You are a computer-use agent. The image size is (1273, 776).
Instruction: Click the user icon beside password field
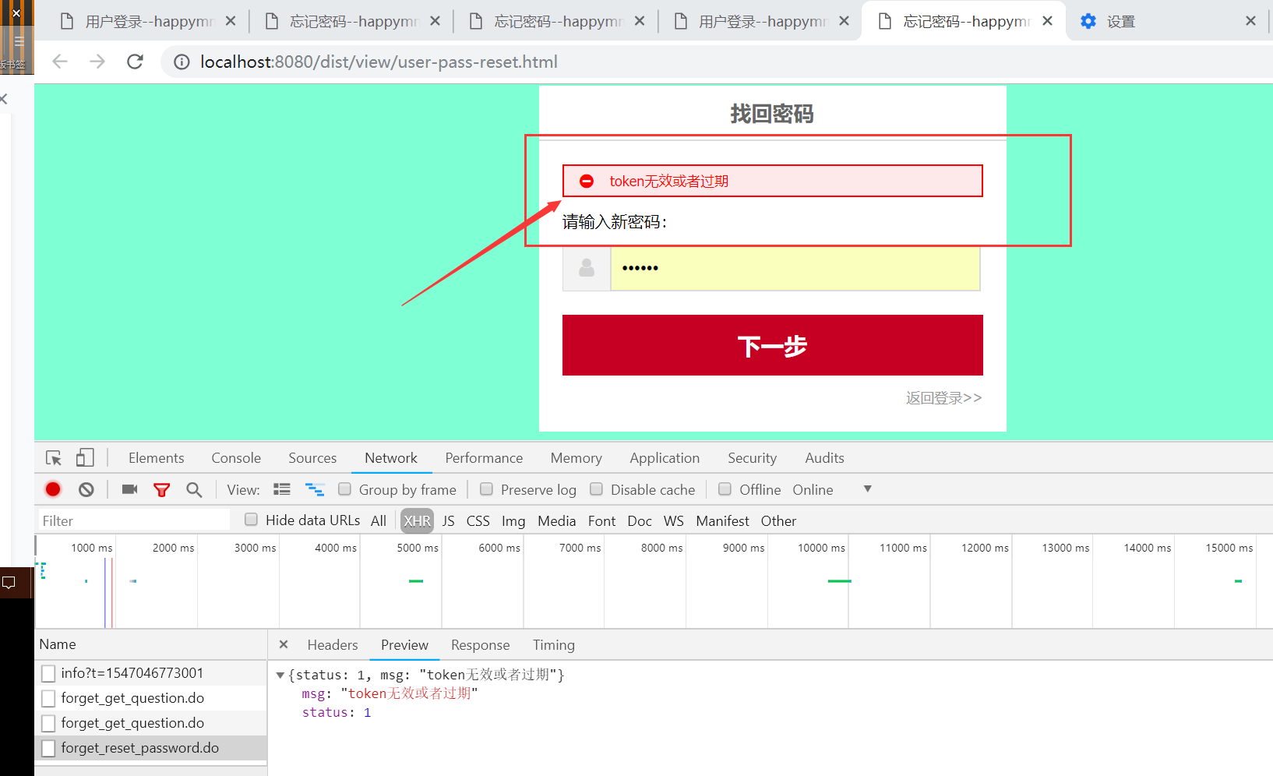click(x=587, y=268)
